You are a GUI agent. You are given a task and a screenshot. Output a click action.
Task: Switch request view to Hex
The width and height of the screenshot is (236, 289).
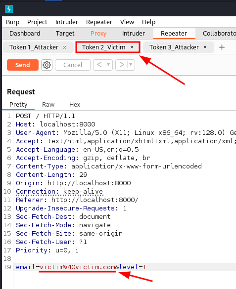click(75, 105)
